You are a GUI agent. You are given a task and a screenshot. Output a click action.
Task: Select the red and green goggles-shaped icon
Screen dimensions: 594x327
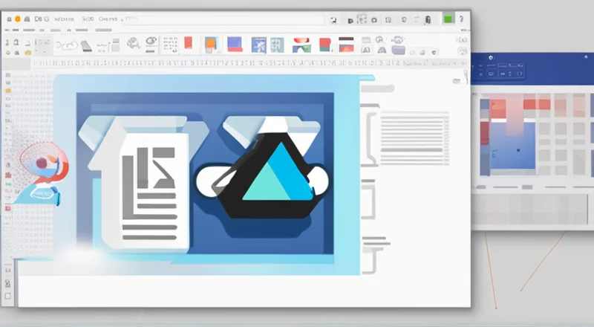(x=302, y=45)
